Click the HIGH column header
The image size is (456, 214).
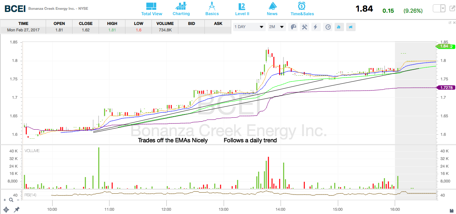click(x=112, y=24)
